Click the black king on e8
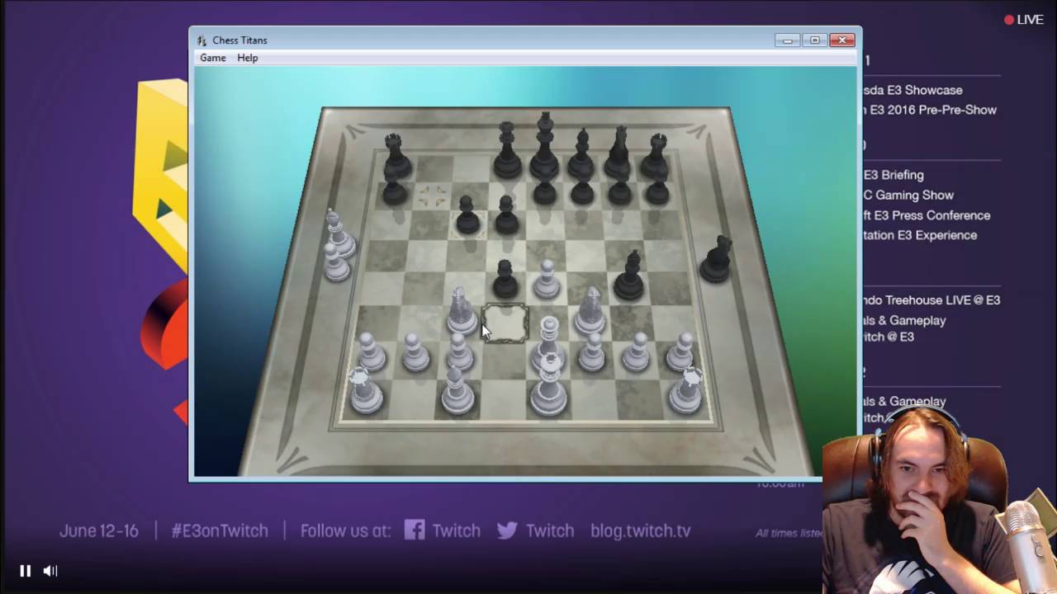The width and height of the screenshot is (1057, 594). [x=544, y=147]
